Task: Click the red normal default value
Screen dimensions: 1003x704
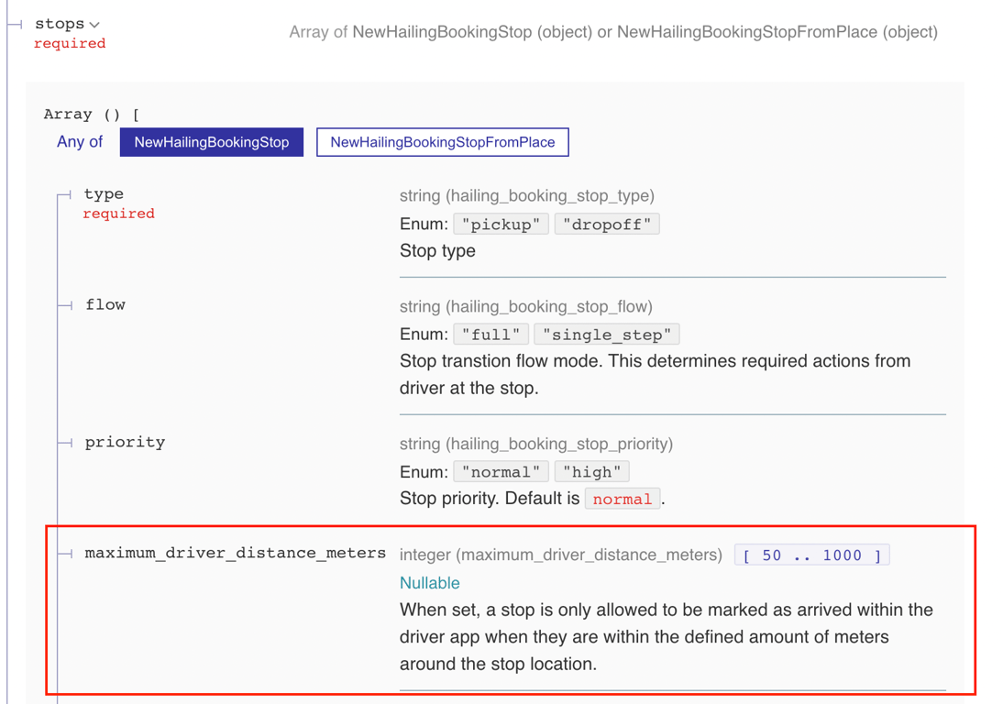Action: coord(623,499)
